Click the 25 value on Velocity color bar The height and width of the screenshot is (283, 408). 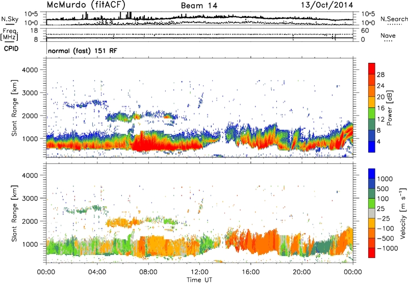[380, 209]
